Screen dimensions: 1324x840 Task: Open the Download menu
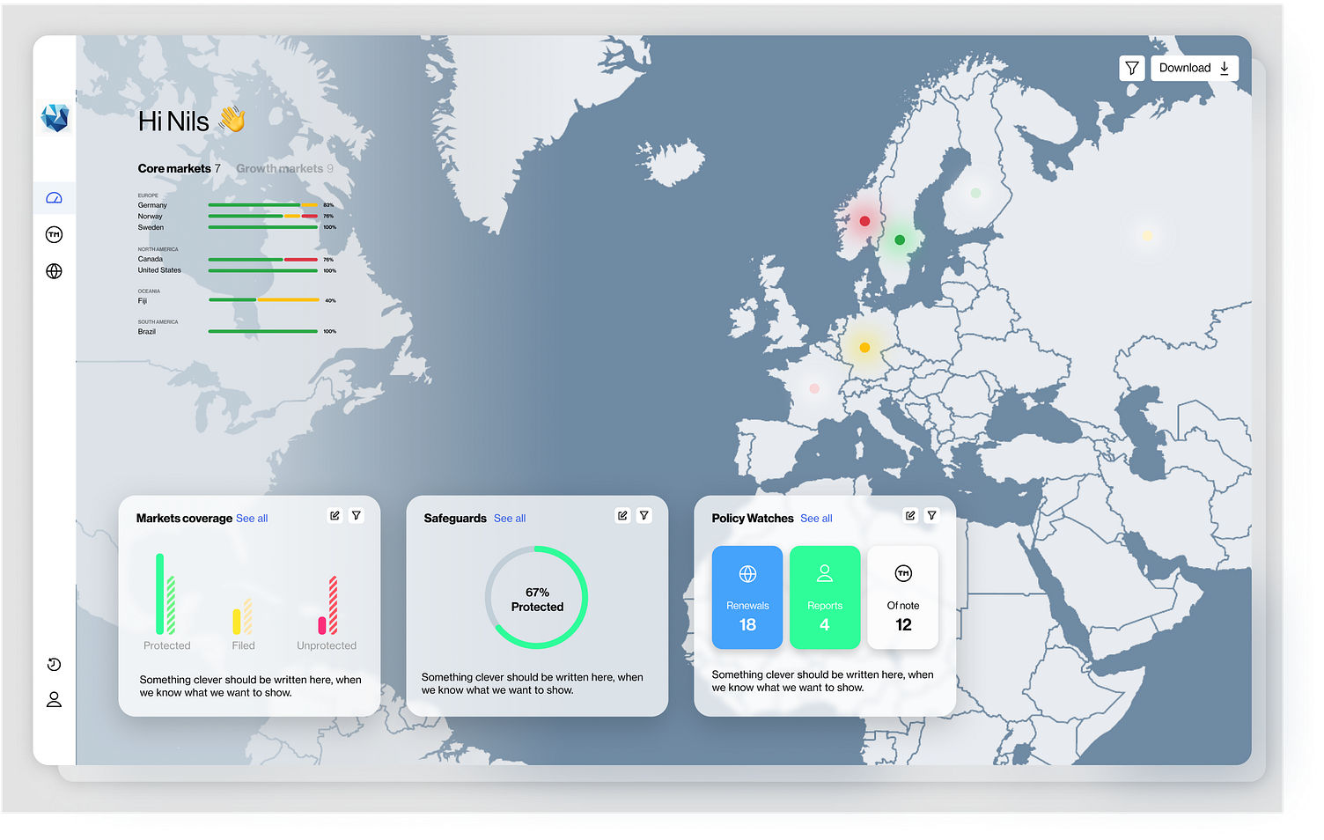coord(1194,67)
